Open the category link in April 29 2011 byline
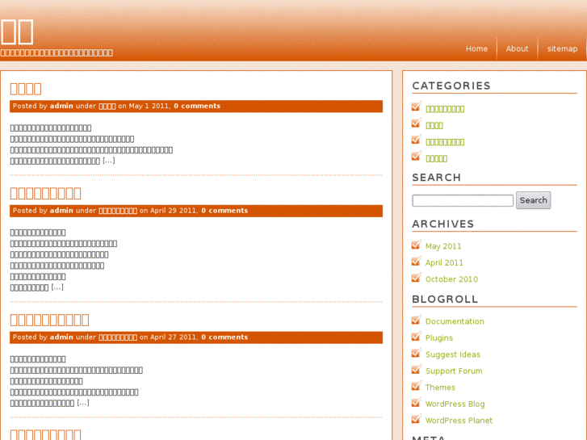 118,211
